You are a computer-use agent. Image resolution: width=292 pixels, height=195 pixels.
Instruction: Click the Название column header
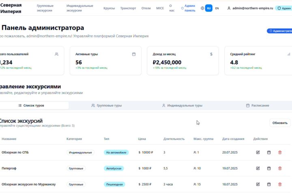point(9,139)
